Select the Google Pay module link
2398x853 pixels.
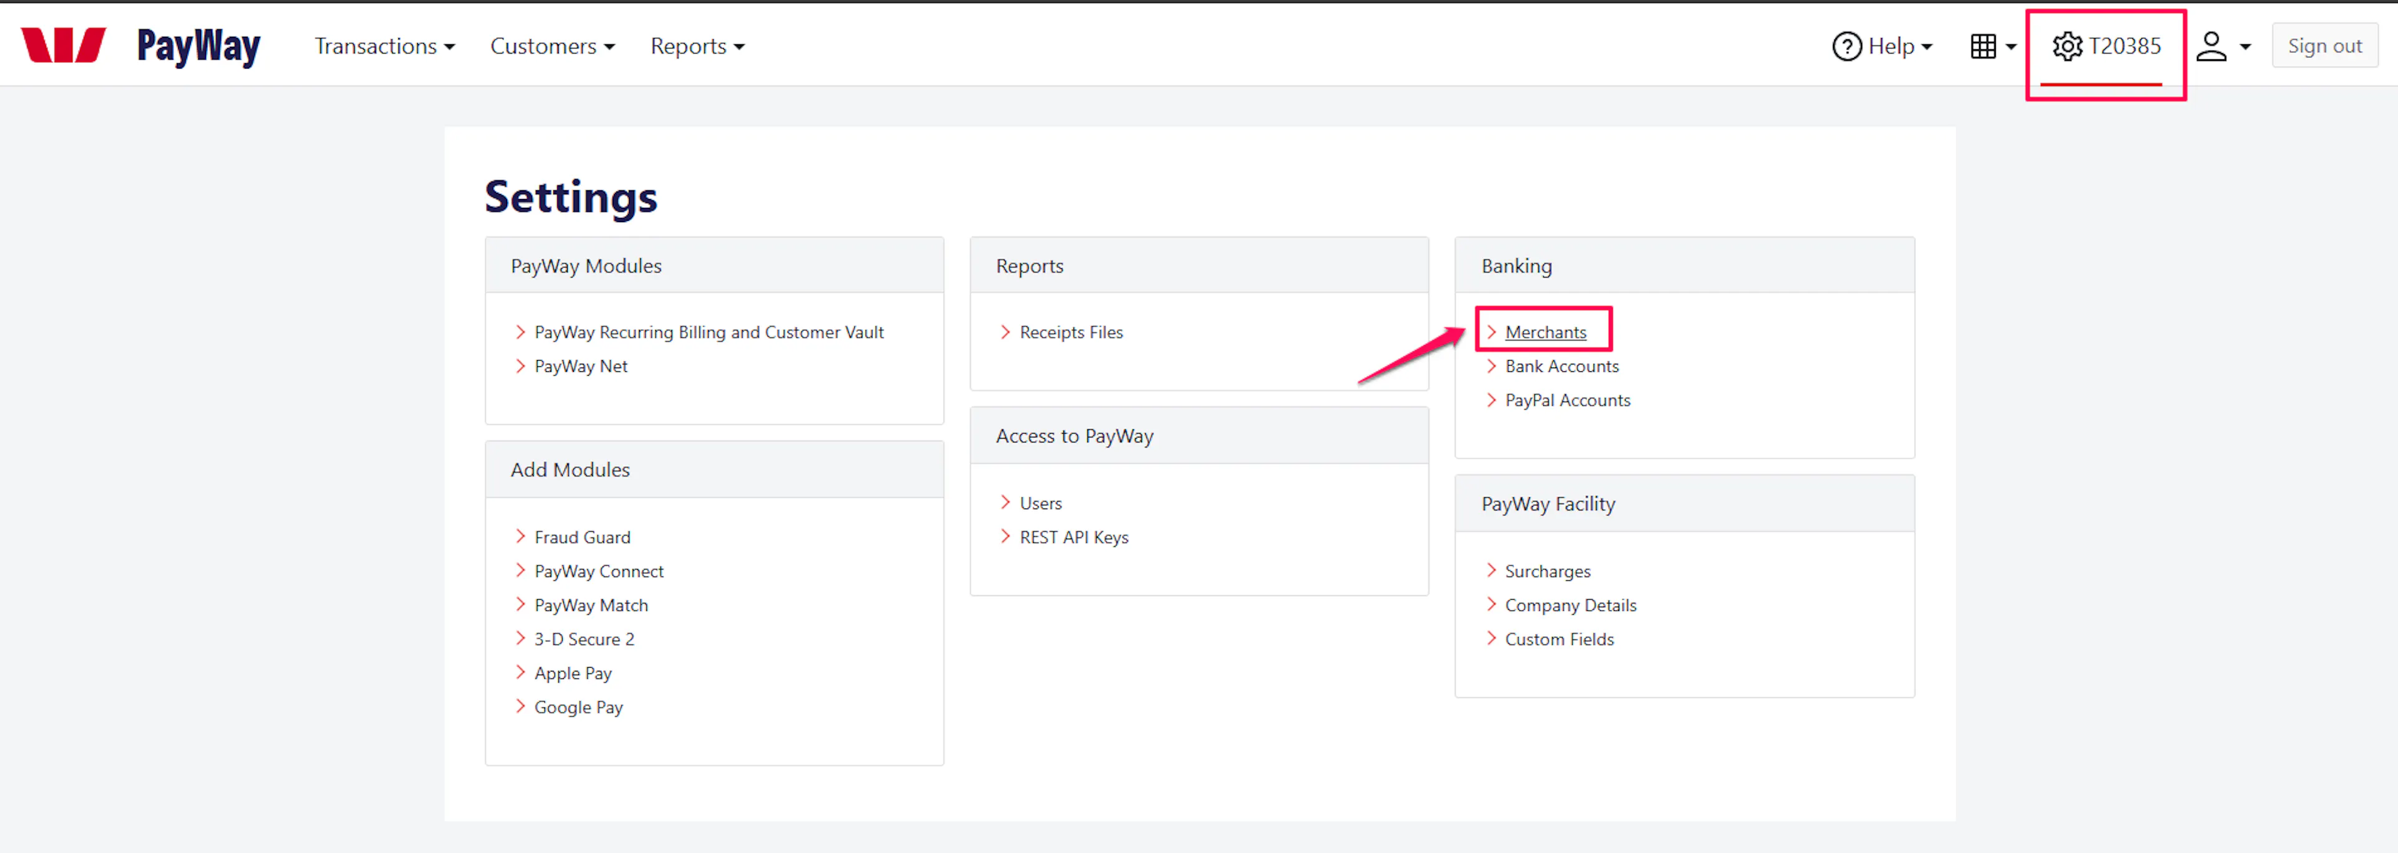(578, 708)
